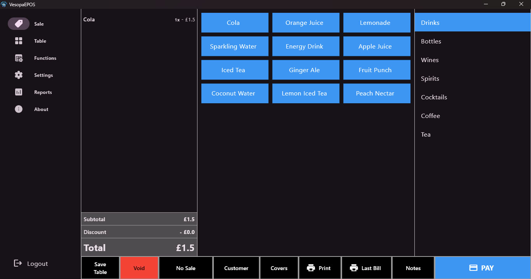Click the printer icon on Last Bill button
Viewport: 531px width, 279px height.
coord(354,268)
